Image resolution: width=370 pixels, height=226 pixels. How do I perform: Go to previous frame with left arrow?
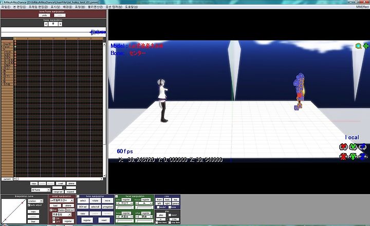(46, 24)
